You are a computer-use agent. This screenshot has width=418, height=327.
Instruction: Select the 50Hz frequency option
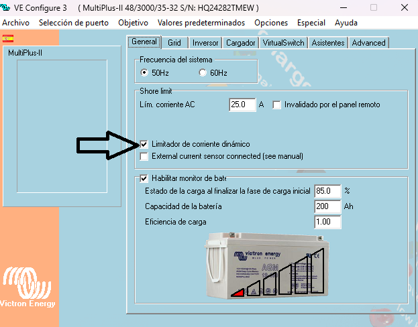(x=144, y=72)
